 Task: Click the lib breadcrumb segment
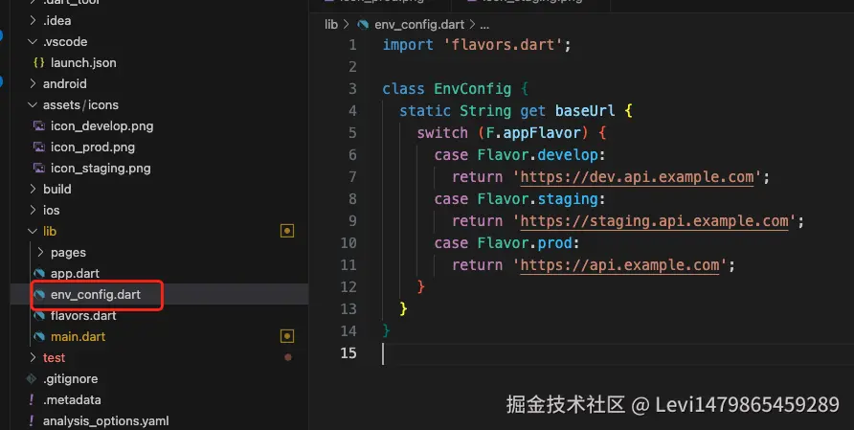tap(331, 25)
